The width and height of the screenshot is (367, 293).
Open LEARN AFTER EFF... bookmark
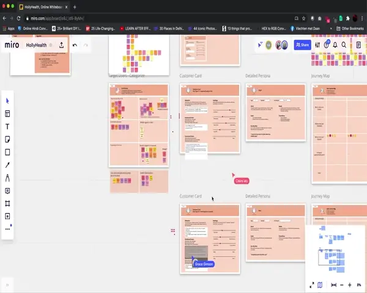click(x=135, y=29)
